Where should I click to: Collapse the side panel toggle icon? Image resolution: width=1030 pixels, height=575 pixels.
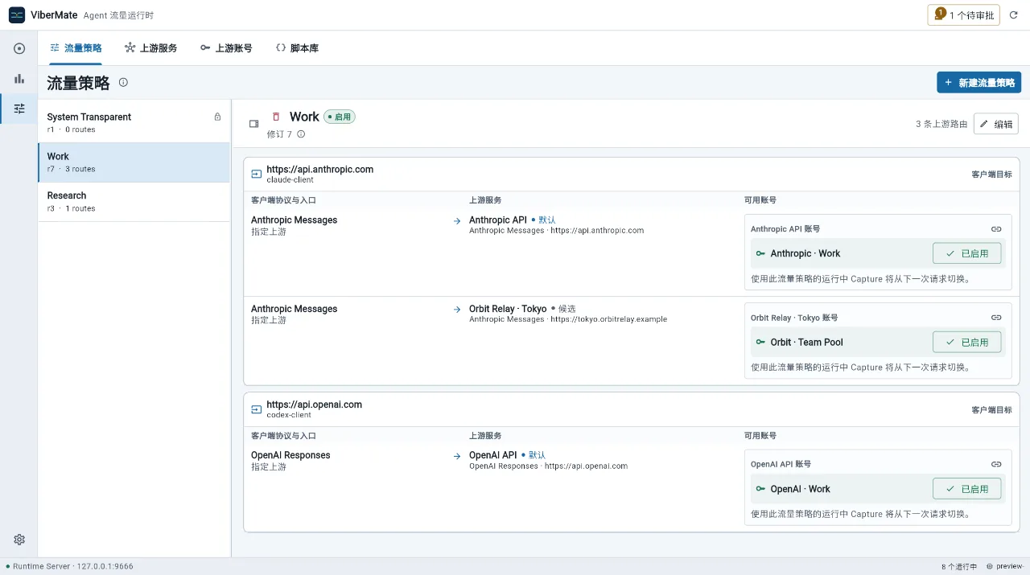[254, 124]
